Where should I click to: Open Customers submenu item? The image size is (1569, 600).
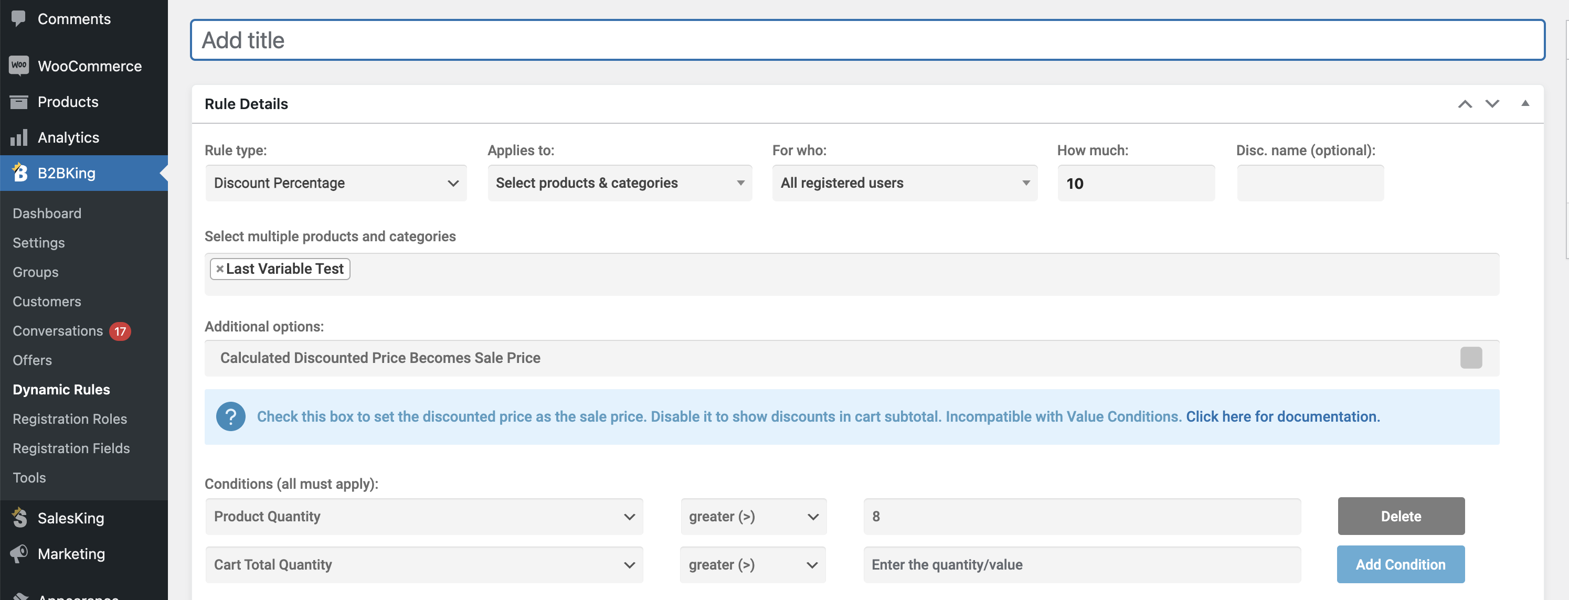tap(47, 301)
